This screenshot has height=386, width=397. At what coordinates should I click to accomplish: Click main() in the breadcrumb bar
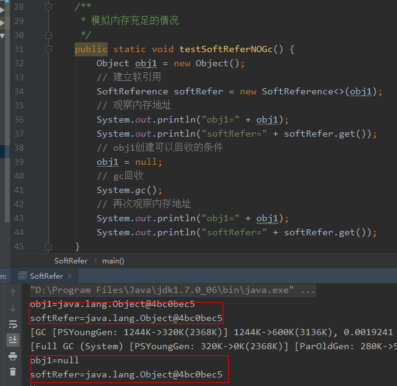coord(113,261)
